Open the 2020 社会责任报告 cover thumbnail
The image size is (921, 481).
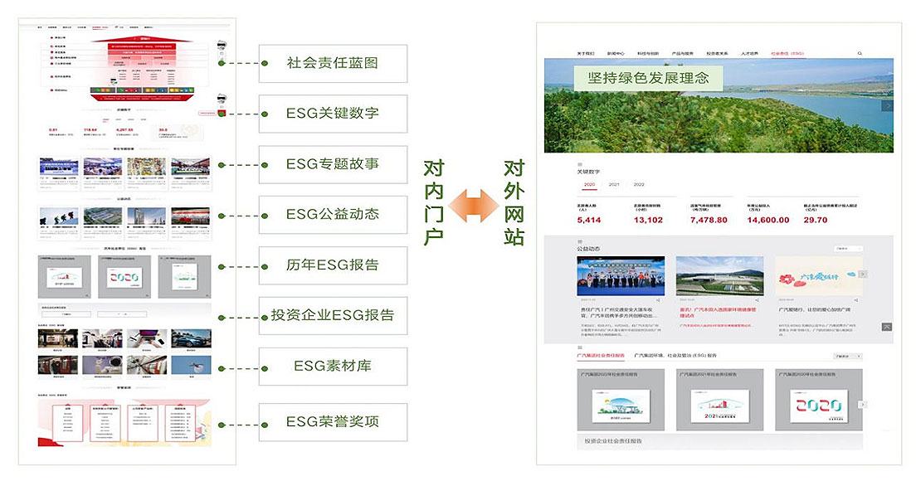click(x=818, y=407)
